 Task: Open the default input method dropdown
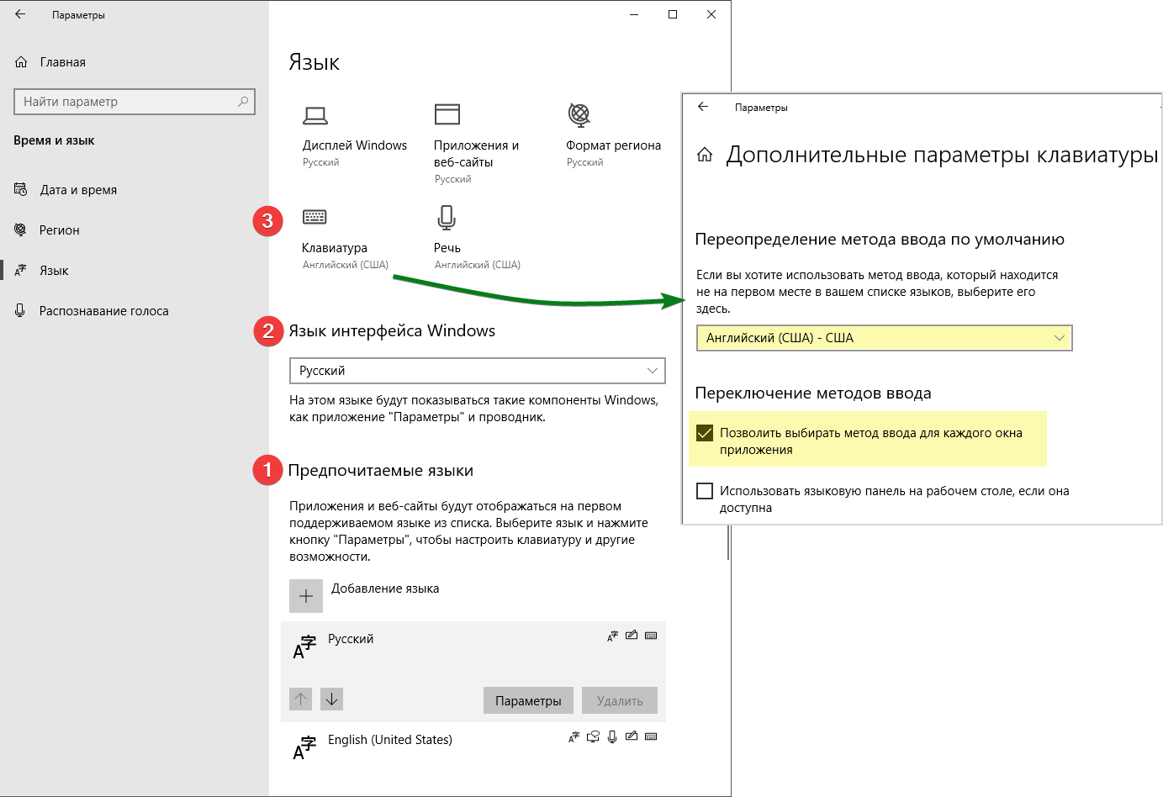tap(884, 338)
